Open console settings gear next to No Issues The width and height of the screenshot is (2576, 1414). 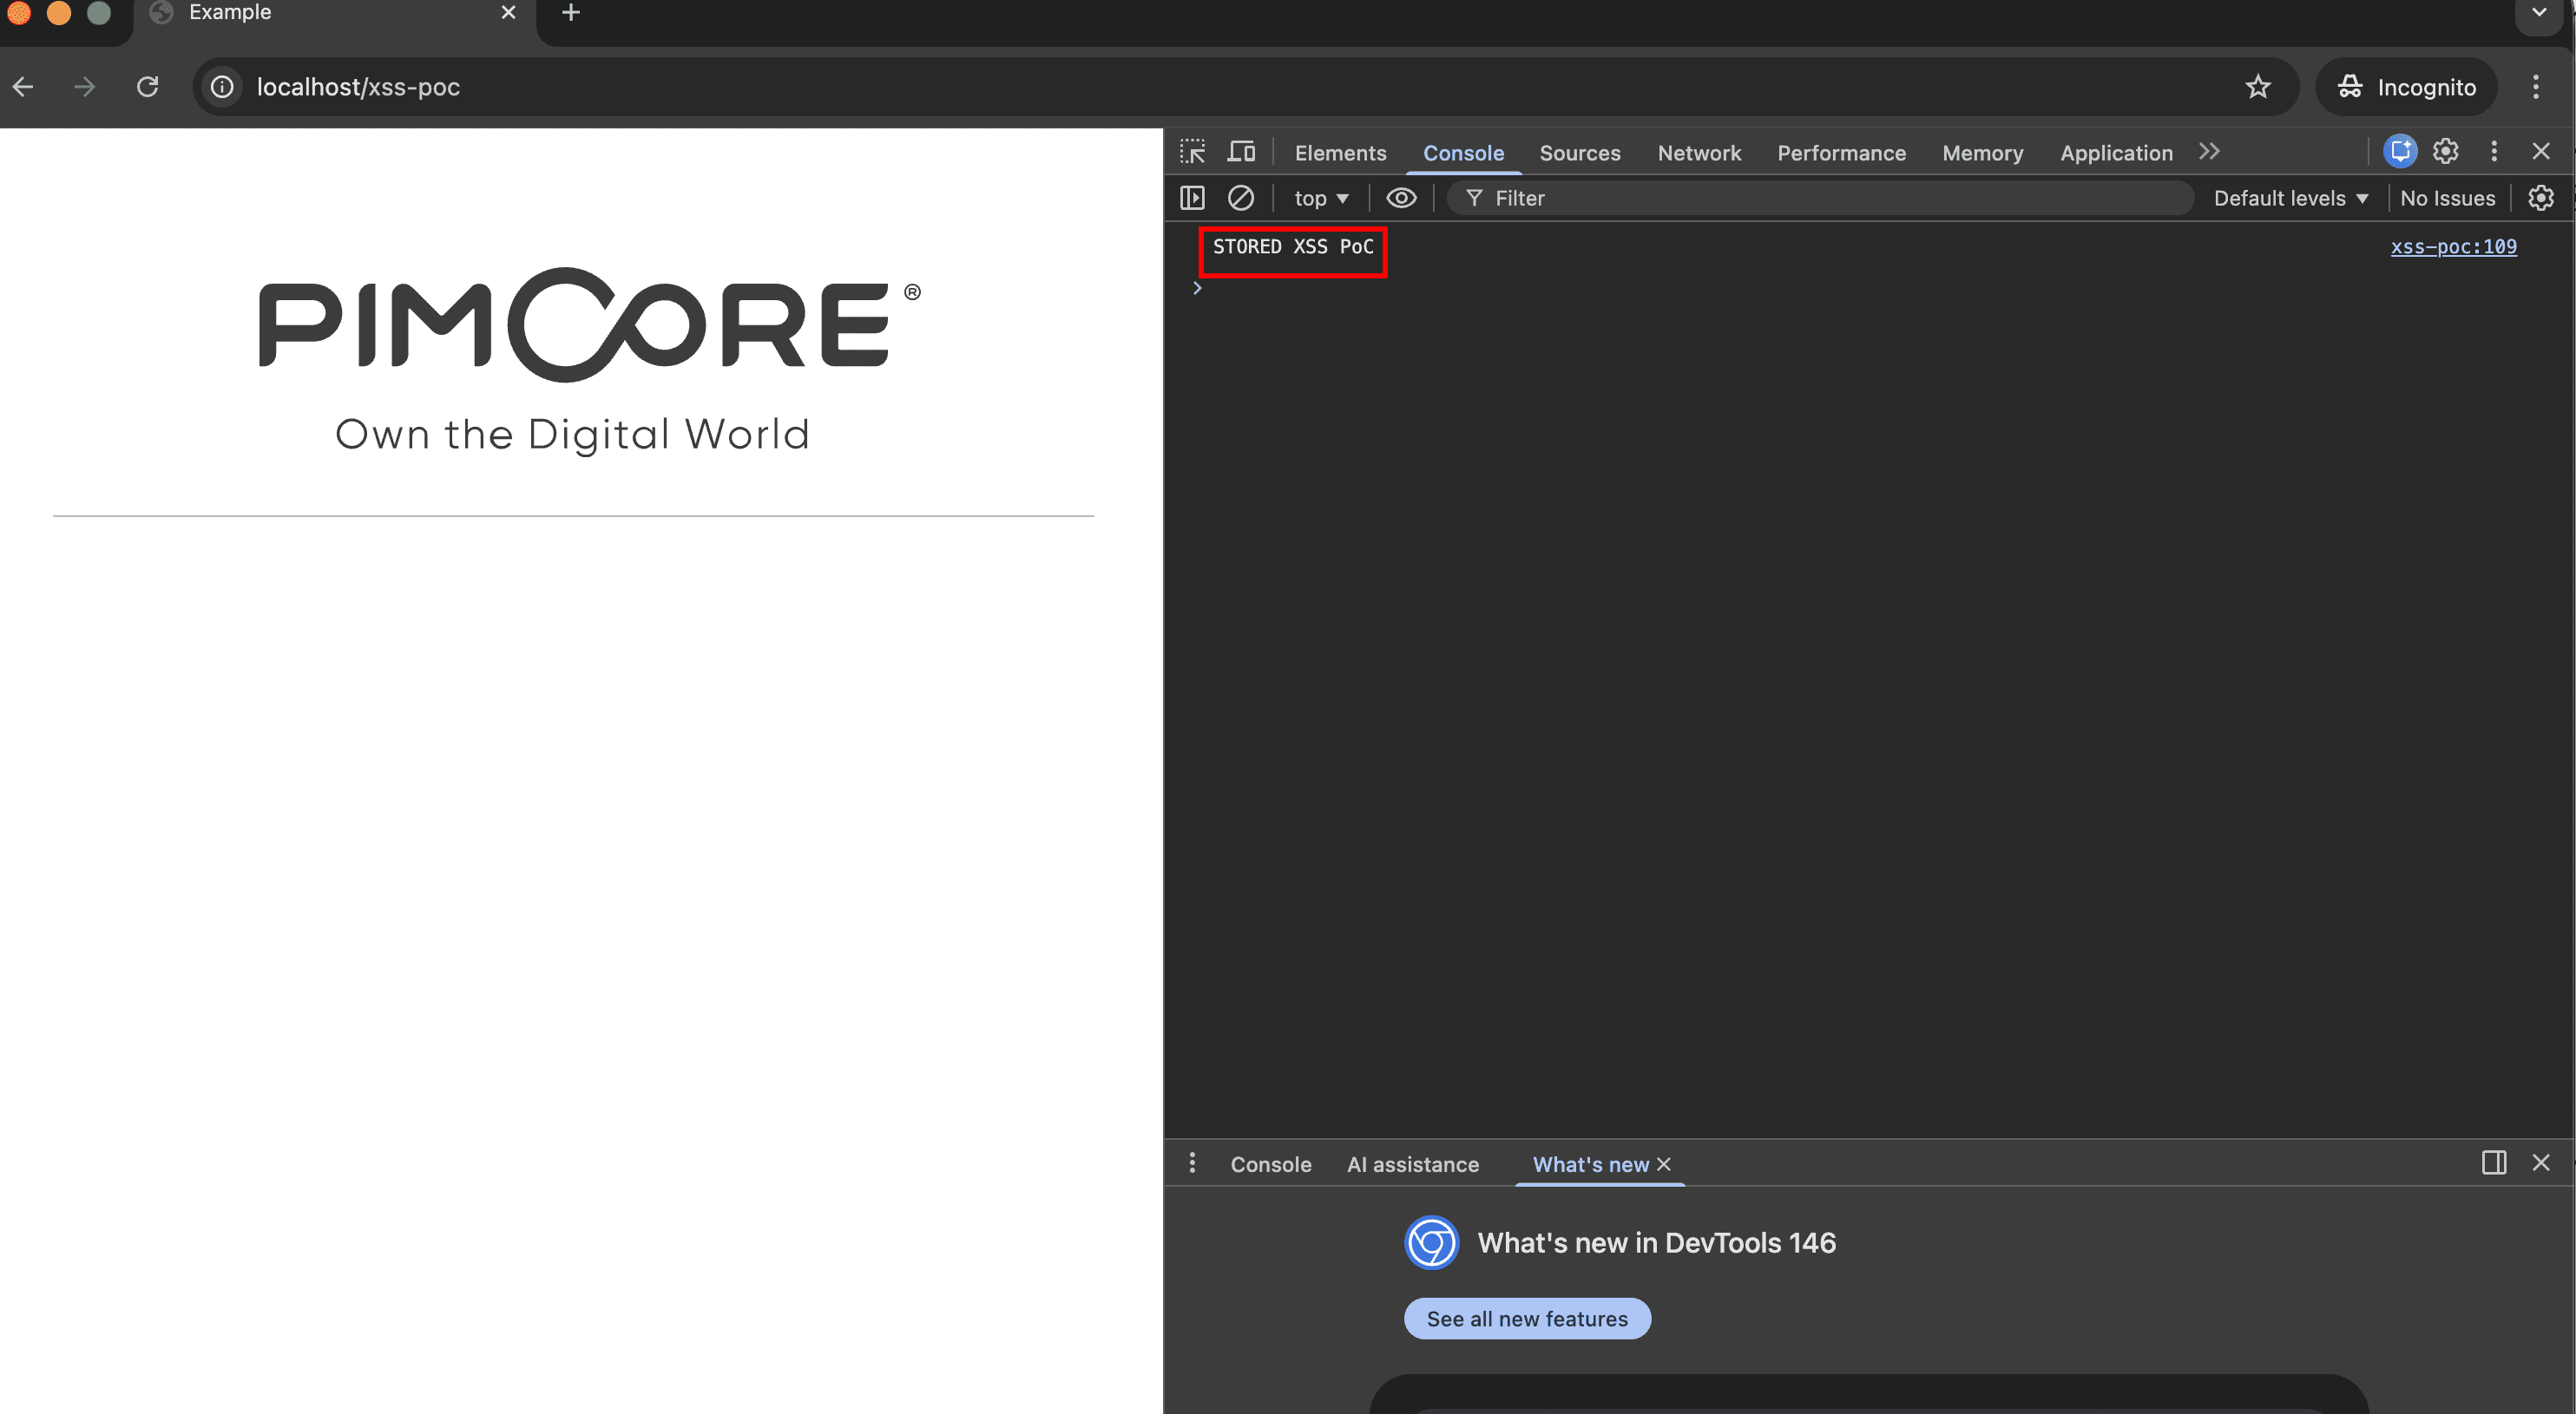tap(2541, 198)
